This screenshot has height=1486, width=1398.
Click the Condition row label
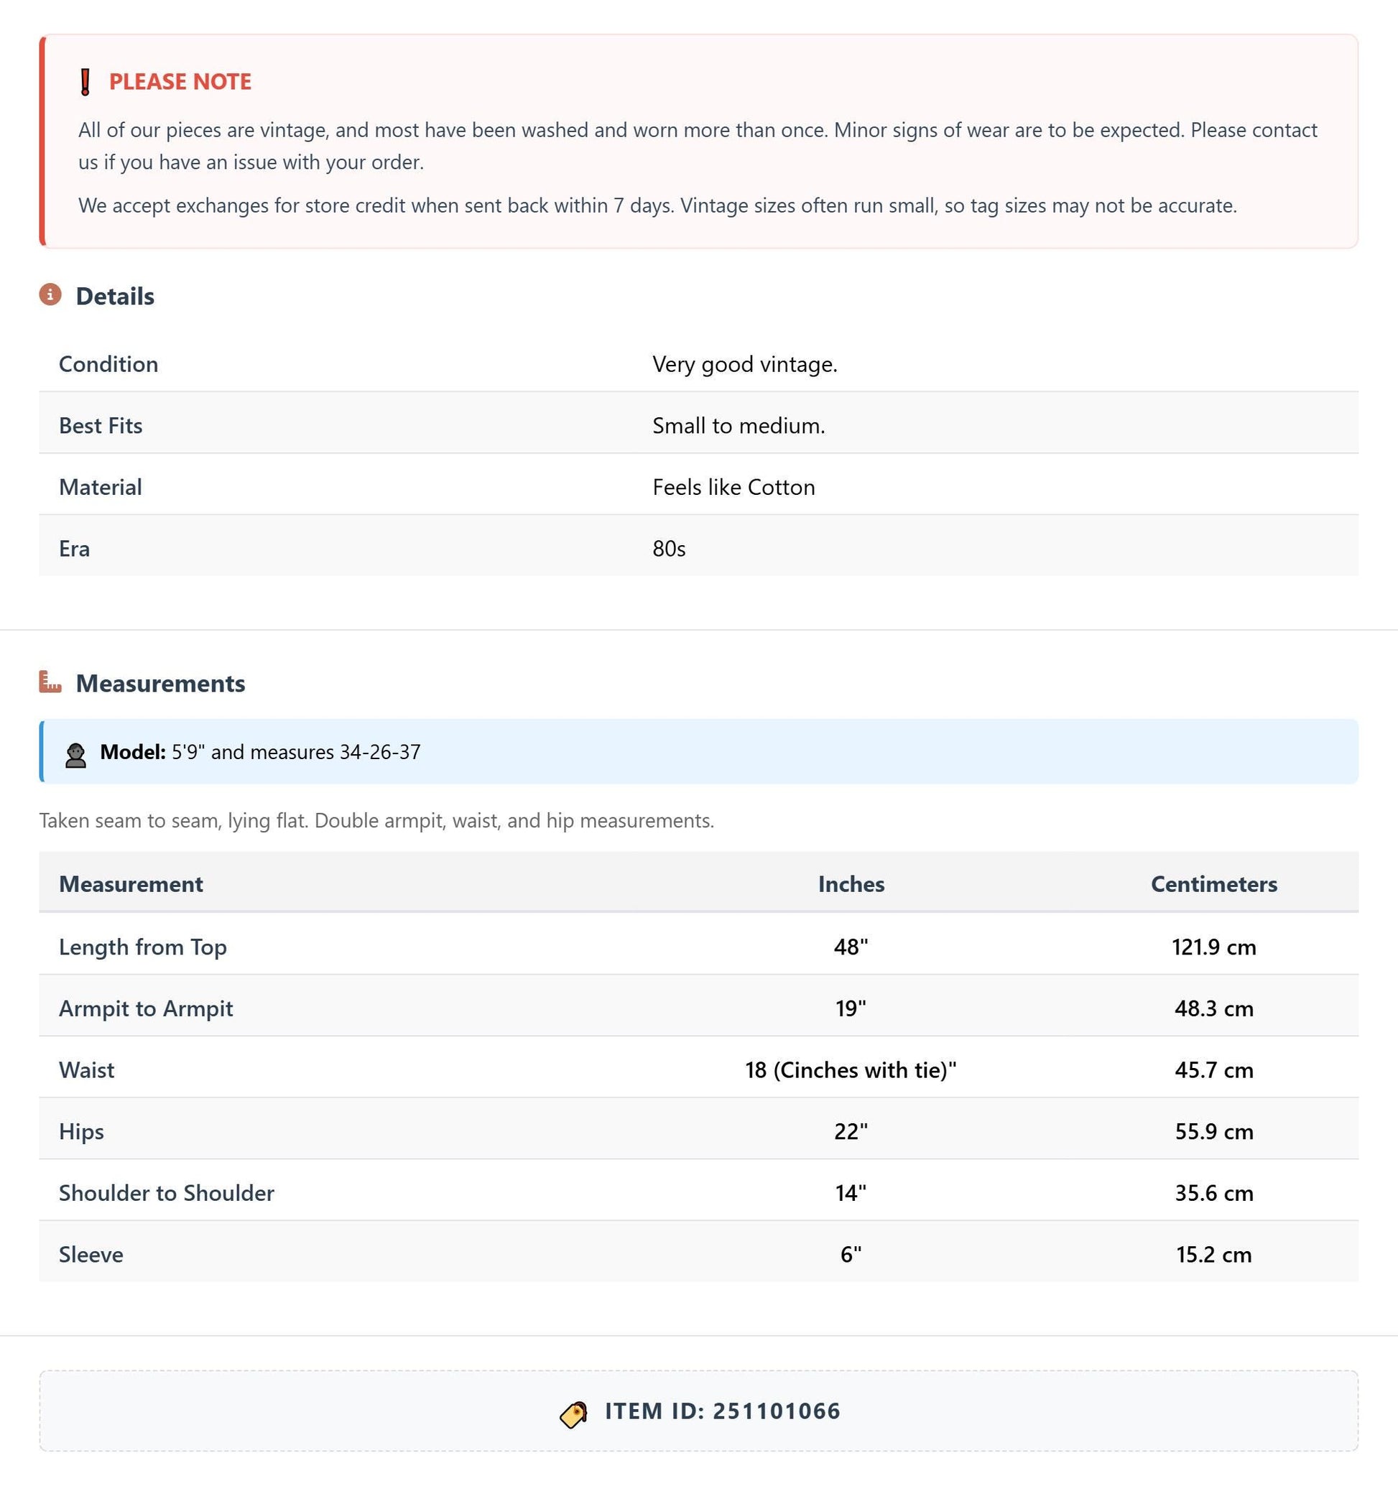[108, 364]
